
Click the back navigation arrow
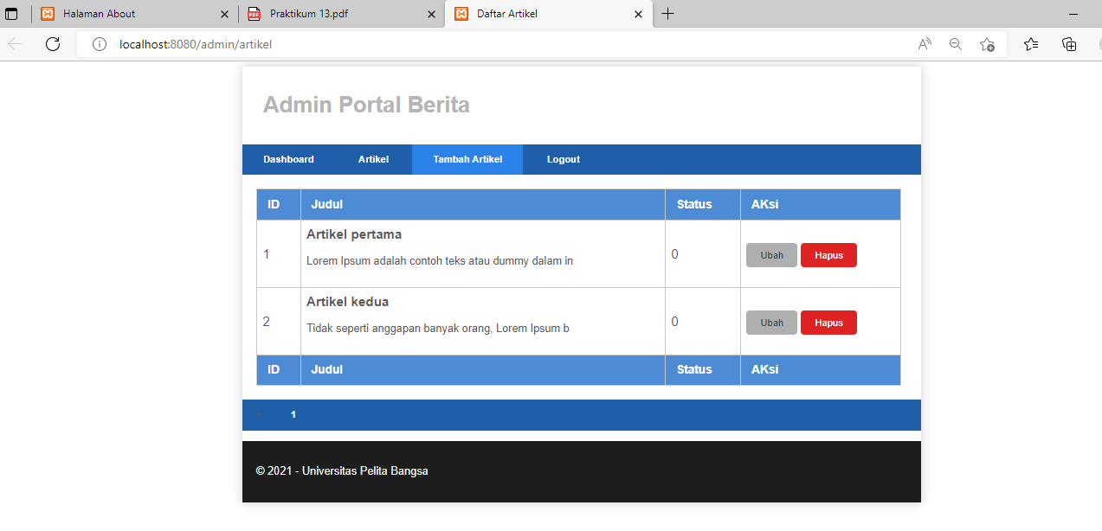(x=14, y=43)
